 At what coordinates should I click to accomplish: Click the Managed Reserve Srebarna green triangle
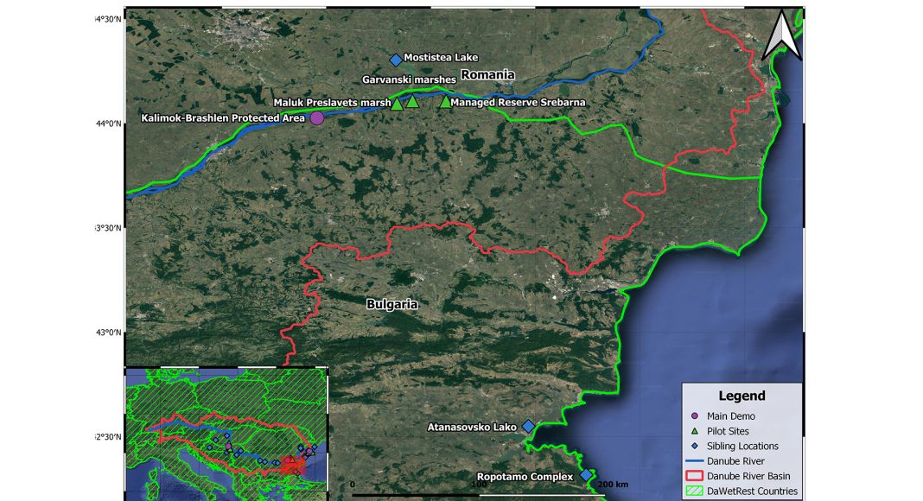[445, 102]
